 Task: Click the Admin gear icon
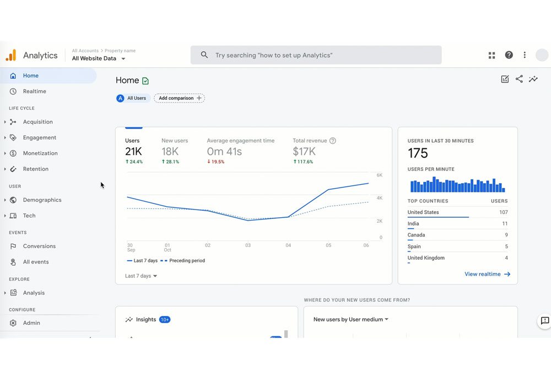click(x=13, y=323)
